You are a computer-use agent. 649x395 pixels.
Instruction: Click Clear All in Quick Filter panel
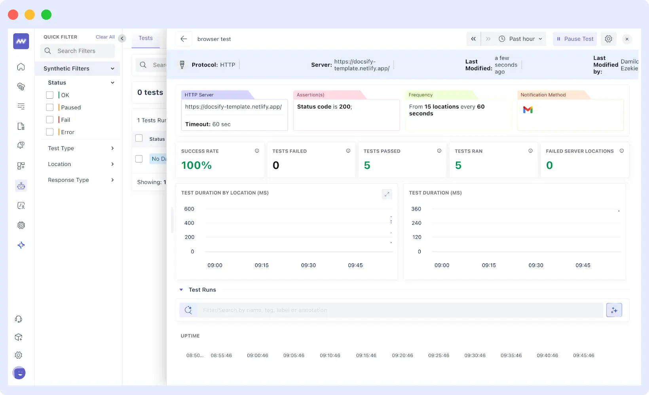[x=104, y=36]
